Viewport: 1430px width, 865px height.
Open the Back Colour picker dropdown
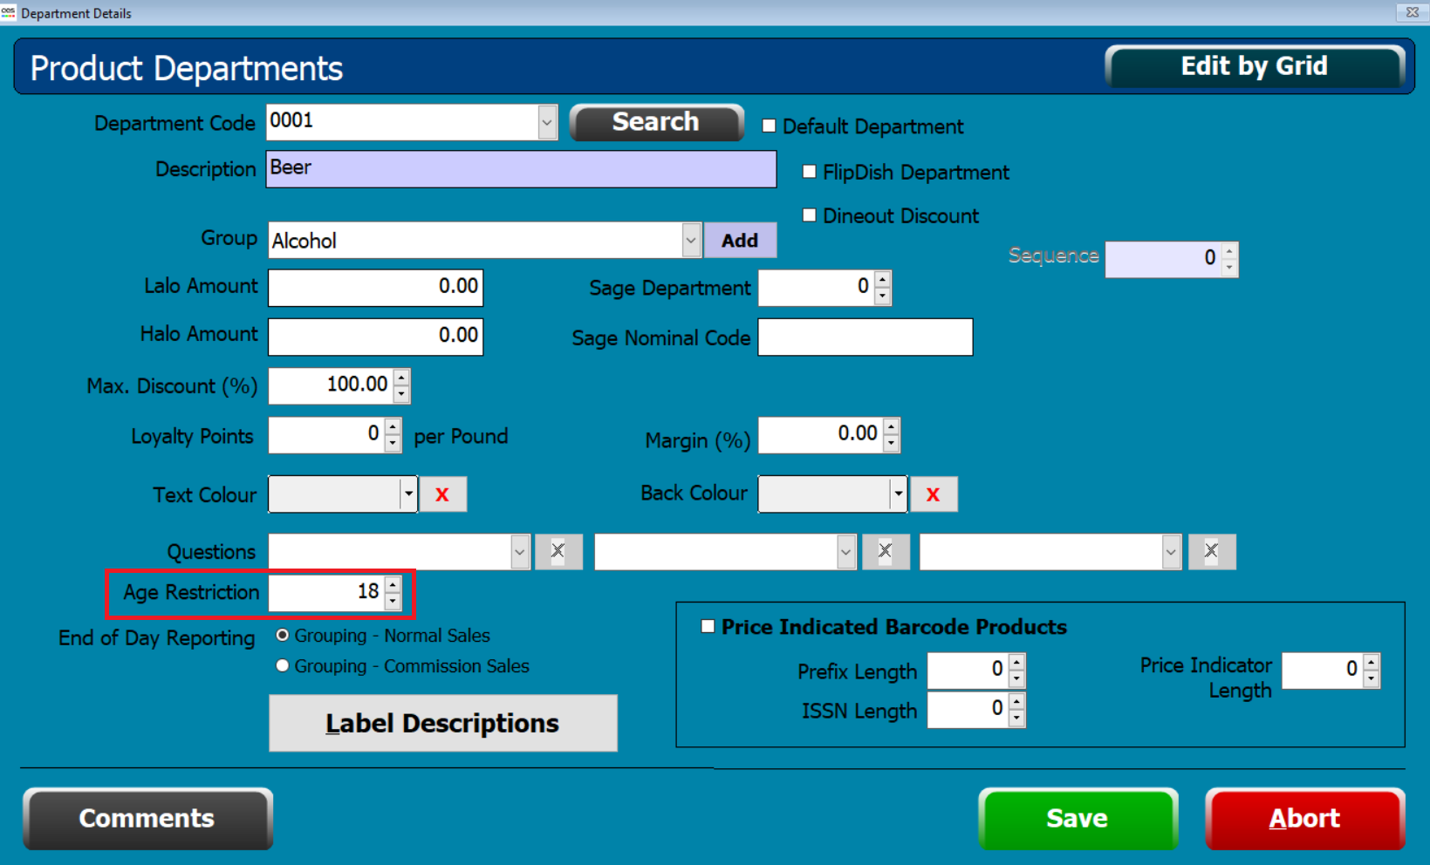[x=898, y=494]
